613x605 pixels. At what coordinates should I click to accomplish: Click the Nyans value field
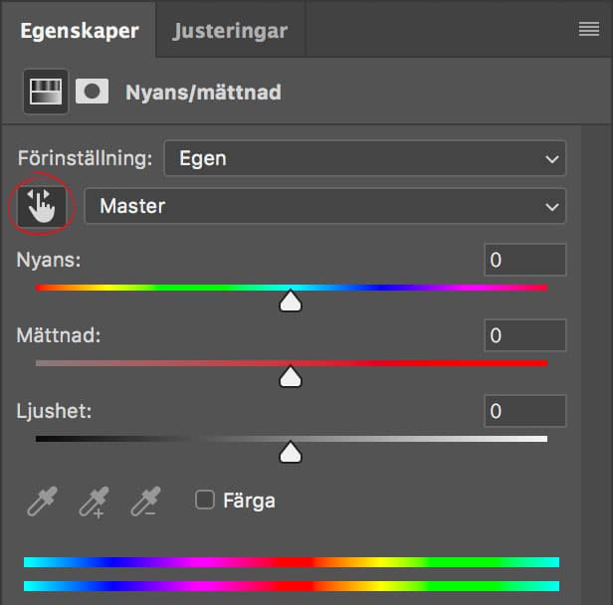pyautogui.click(x=525, y=260)
